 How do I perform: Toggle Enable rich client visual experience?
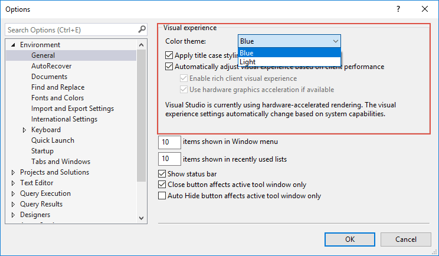click(x=184, y=78)
